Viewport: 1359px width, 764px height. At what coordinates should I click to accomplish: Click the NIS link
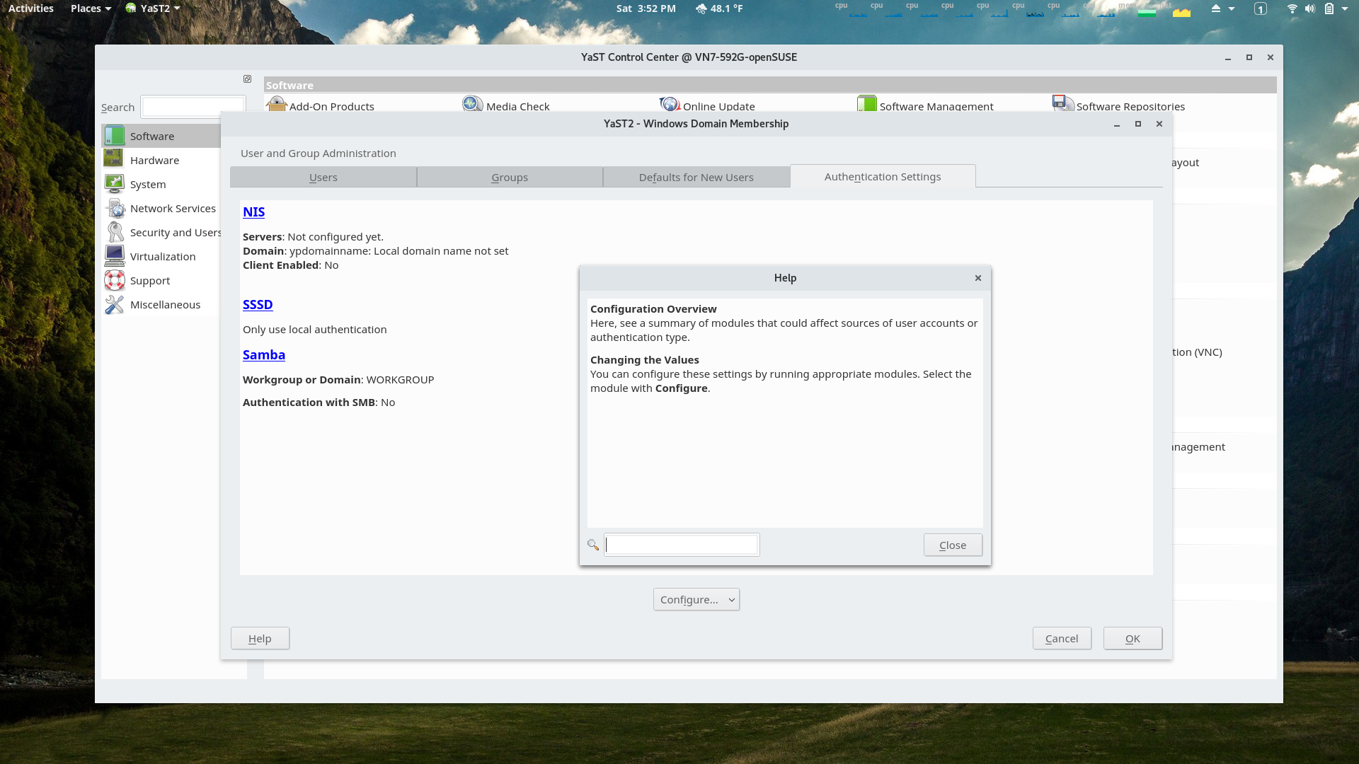coord(253,212)
